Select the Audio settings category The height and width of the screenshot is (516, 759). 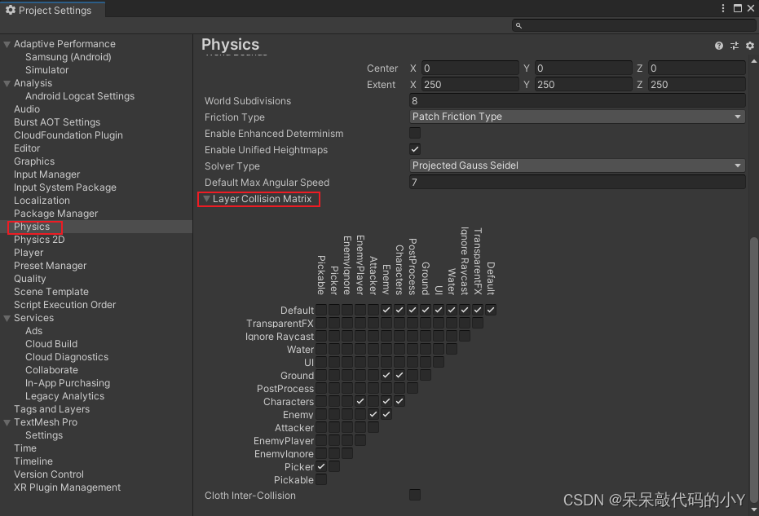(x=27, y=109)
